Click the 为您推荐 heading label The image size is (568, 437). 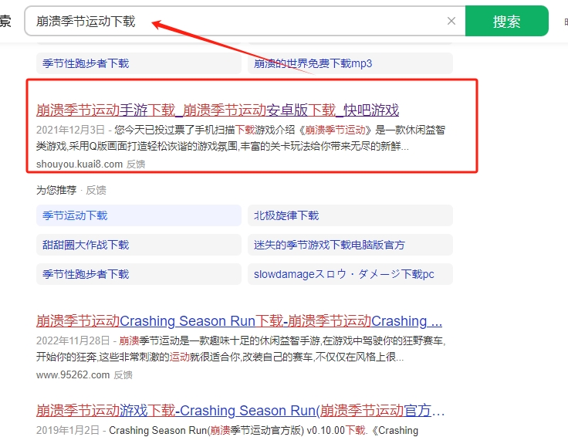(56, 190)
